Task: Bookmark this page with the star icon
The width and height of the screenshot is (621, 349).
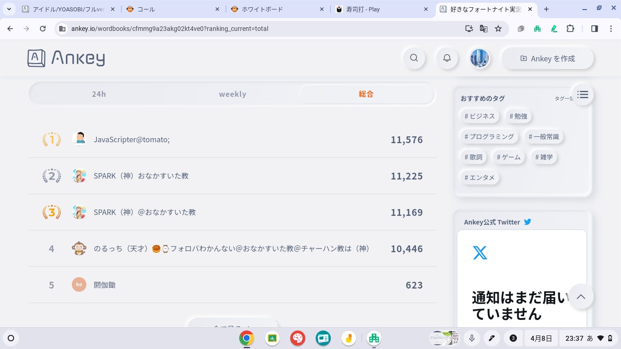Action: point(498,29)
